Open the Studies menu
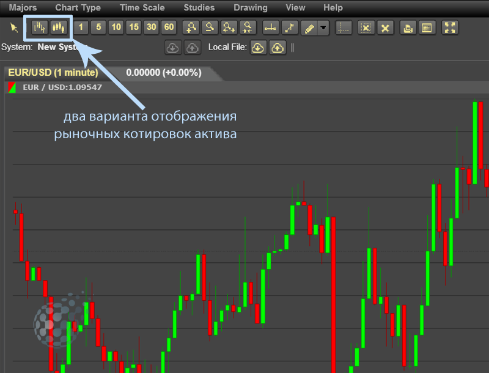This screenshot has height=373, width=489. tap(199, 7)
